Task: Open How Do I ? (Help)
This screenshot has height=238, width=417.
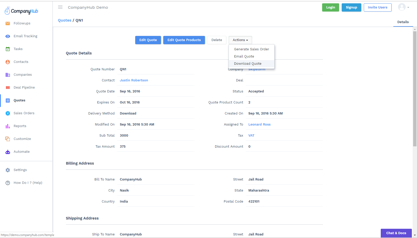Action: pyautogui.click(x=28, y=183)
